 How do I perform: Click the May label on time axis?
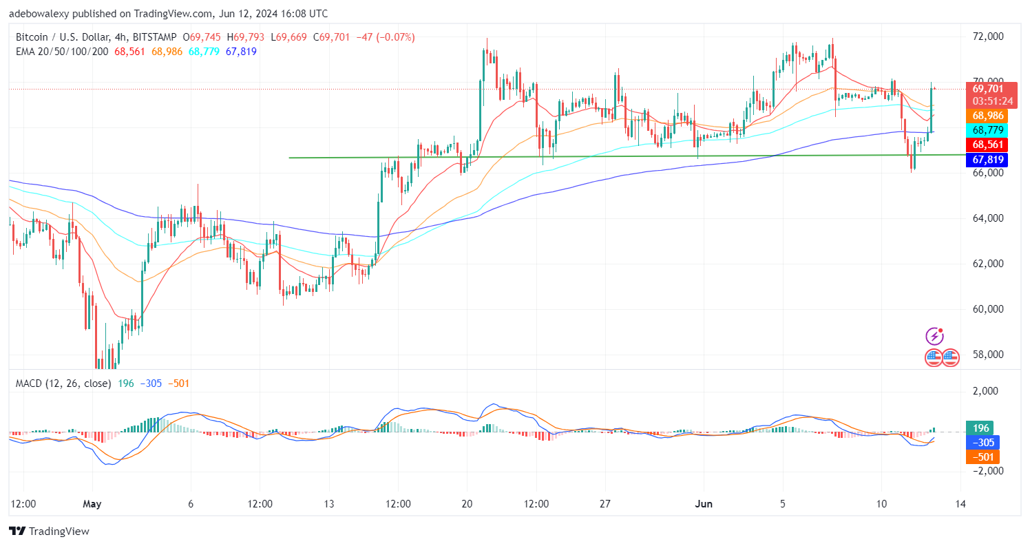[x=92, y=504]
